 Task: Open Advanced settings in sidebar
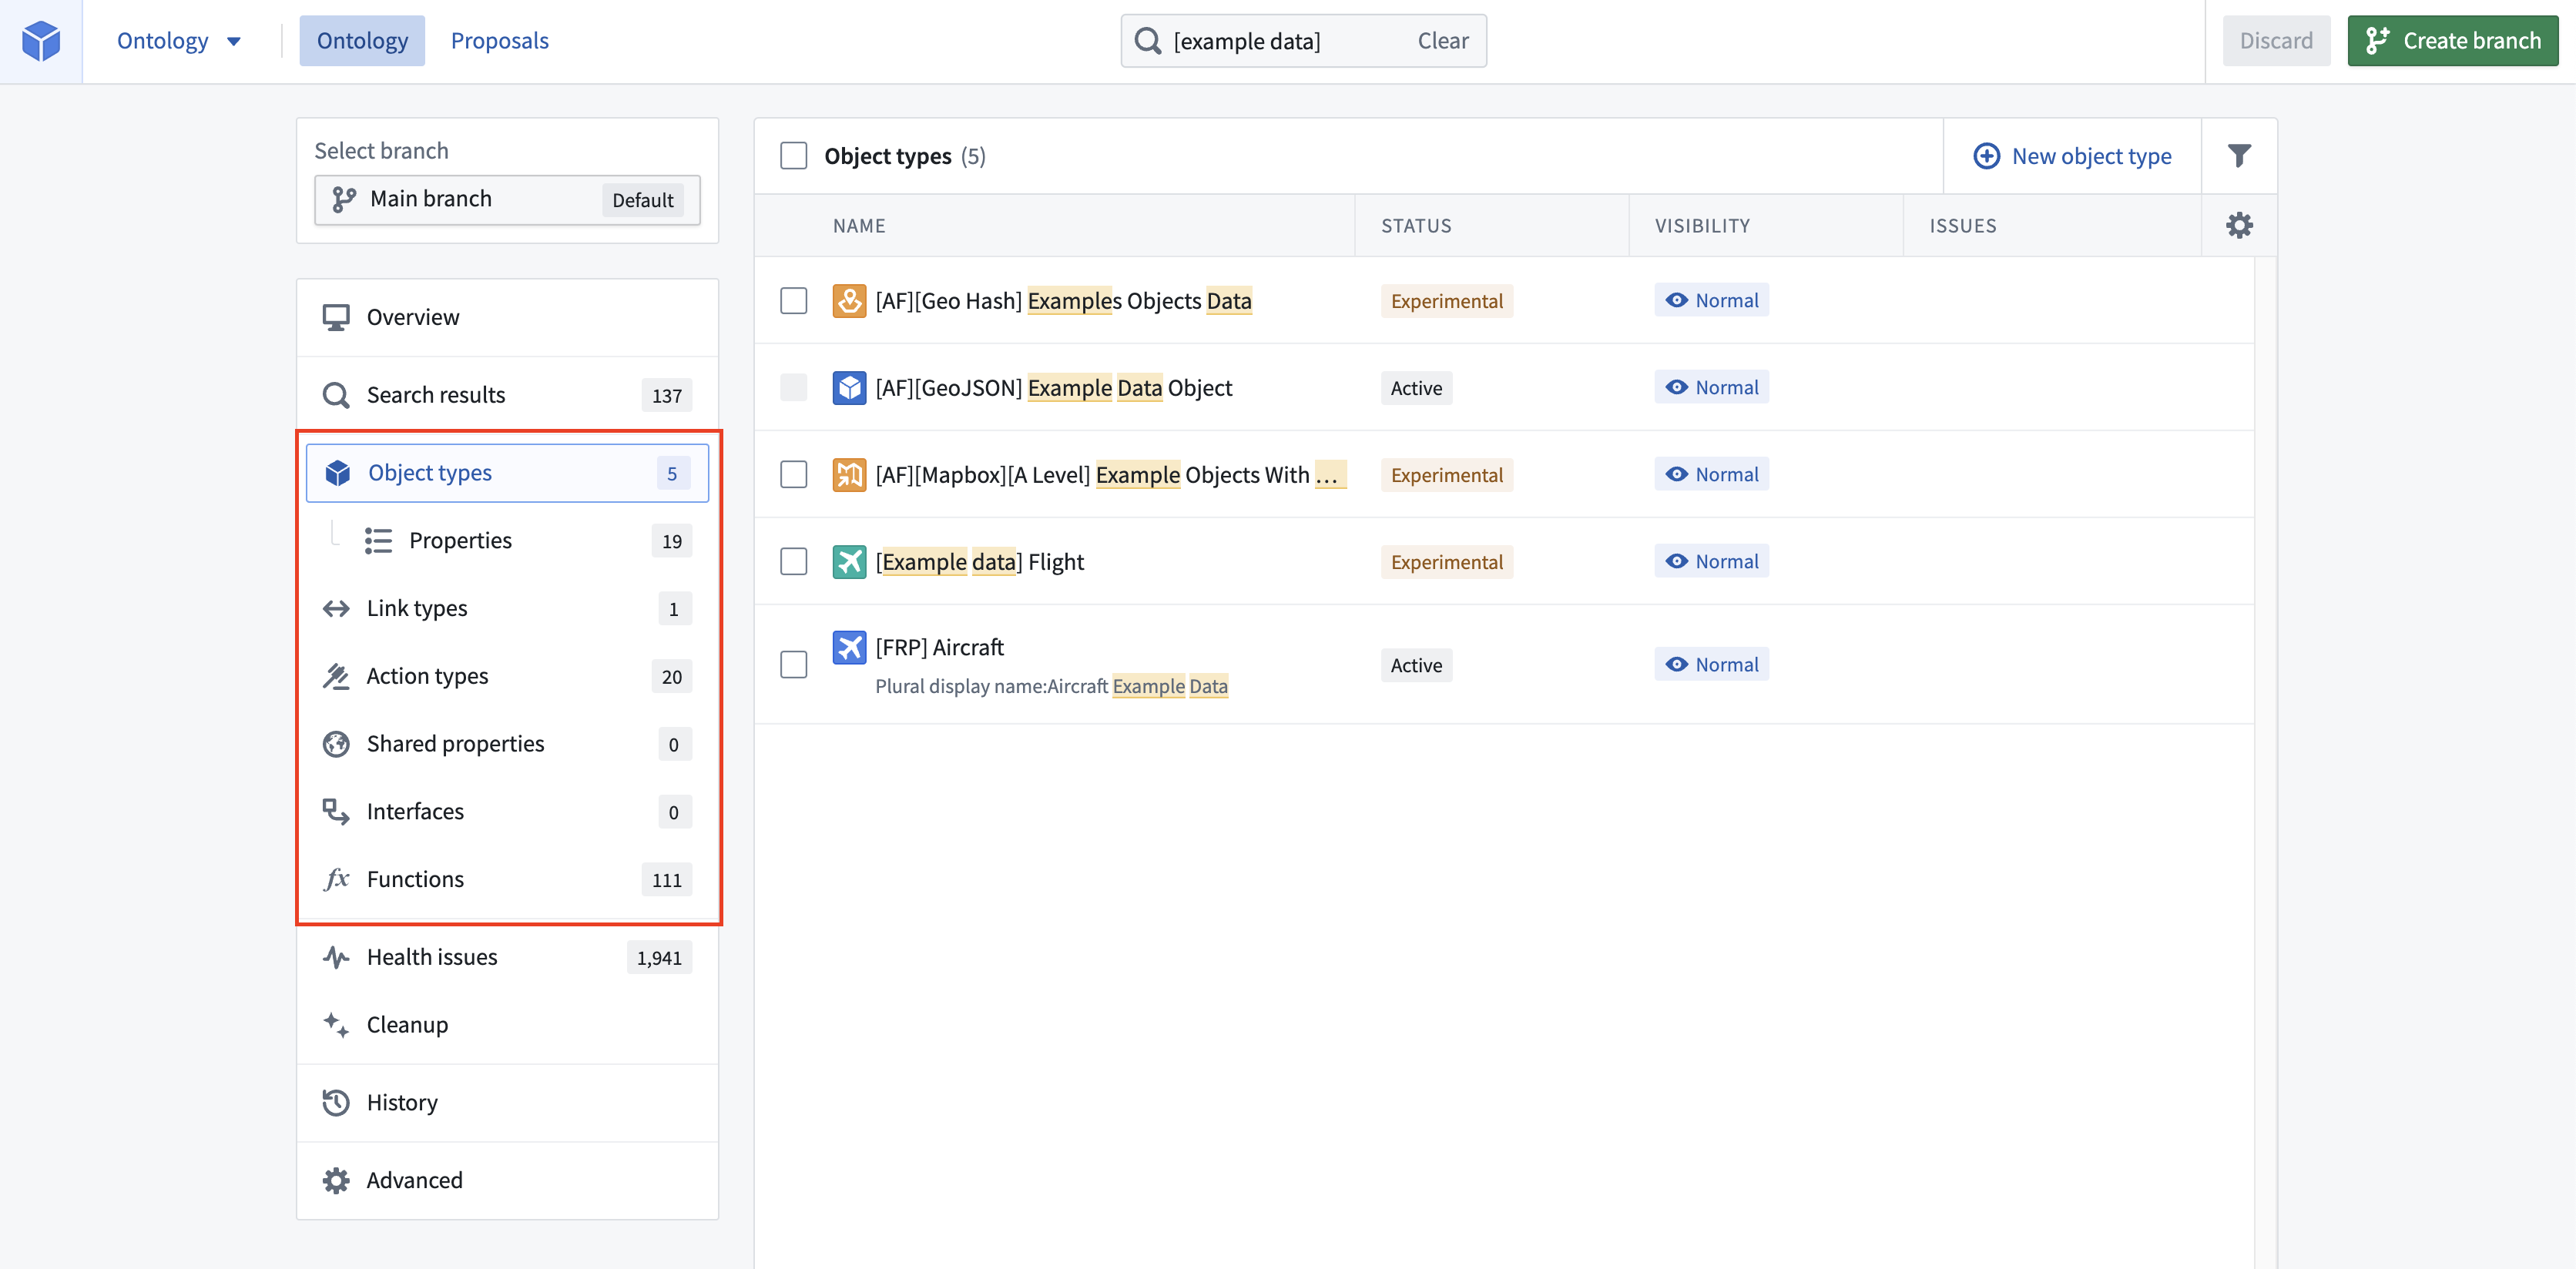[507, 1180]
